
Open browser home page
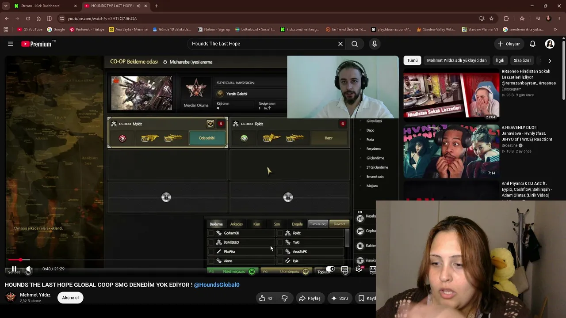(x=38, y=19)
